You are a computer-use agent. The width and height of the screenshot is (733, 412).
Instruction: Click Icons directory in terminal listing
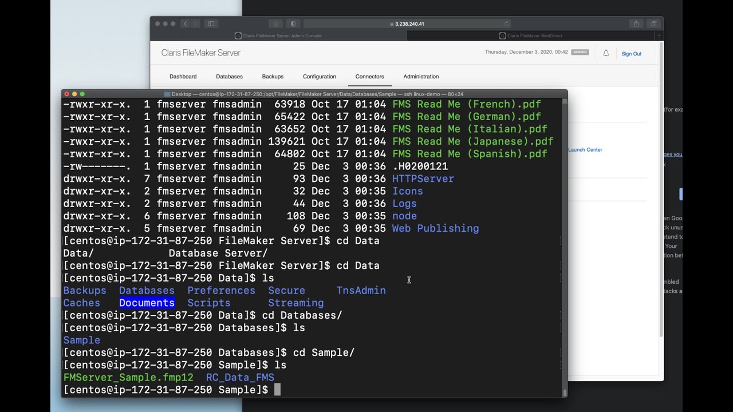408,192
